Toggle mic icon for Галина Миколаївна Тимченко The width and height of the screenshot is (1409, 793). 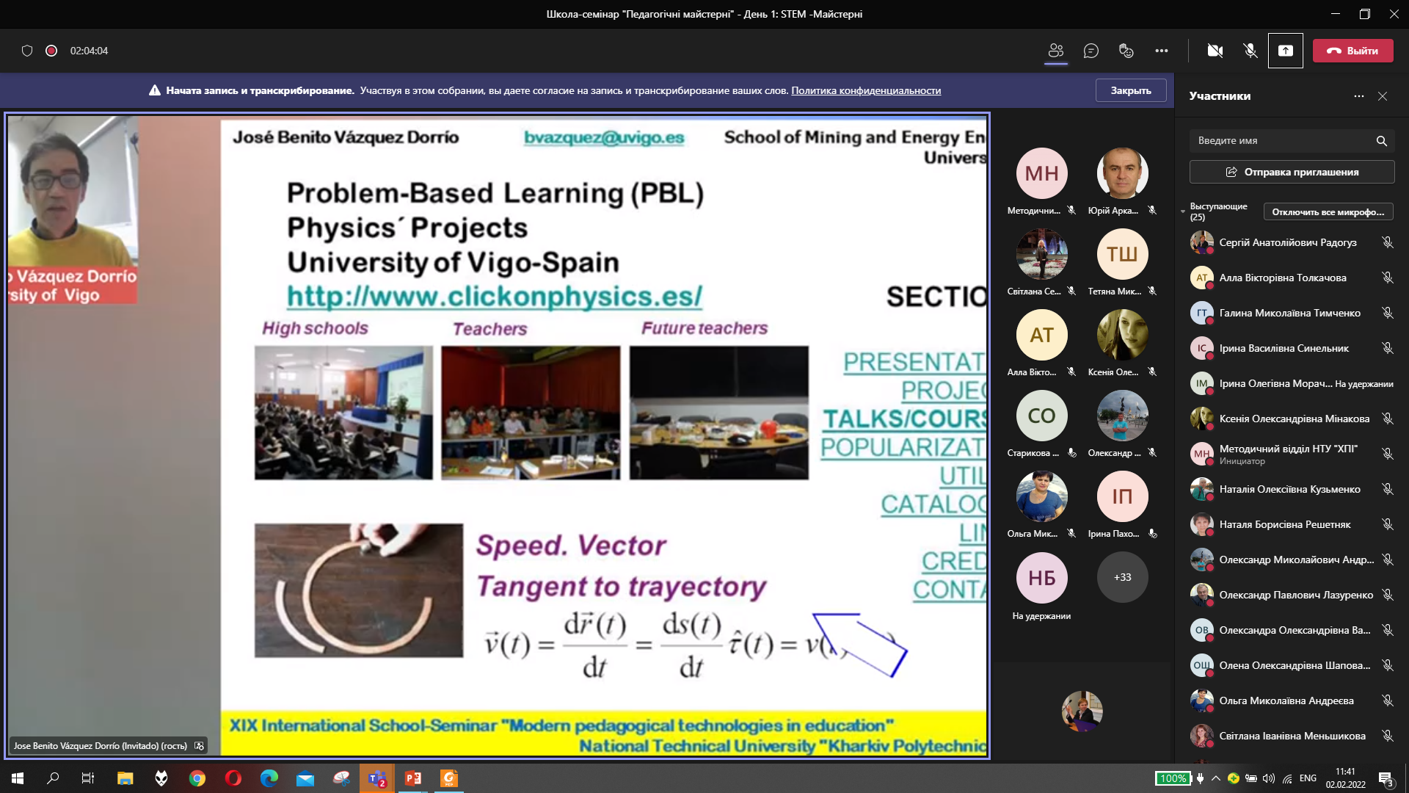1387,313
